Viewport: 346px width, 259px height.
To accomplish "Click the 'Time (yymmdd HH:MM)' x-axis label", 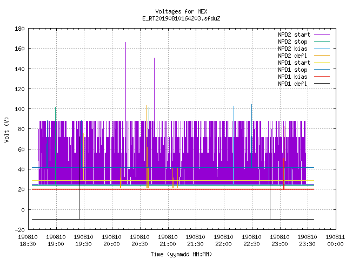I will click(181, 254).
